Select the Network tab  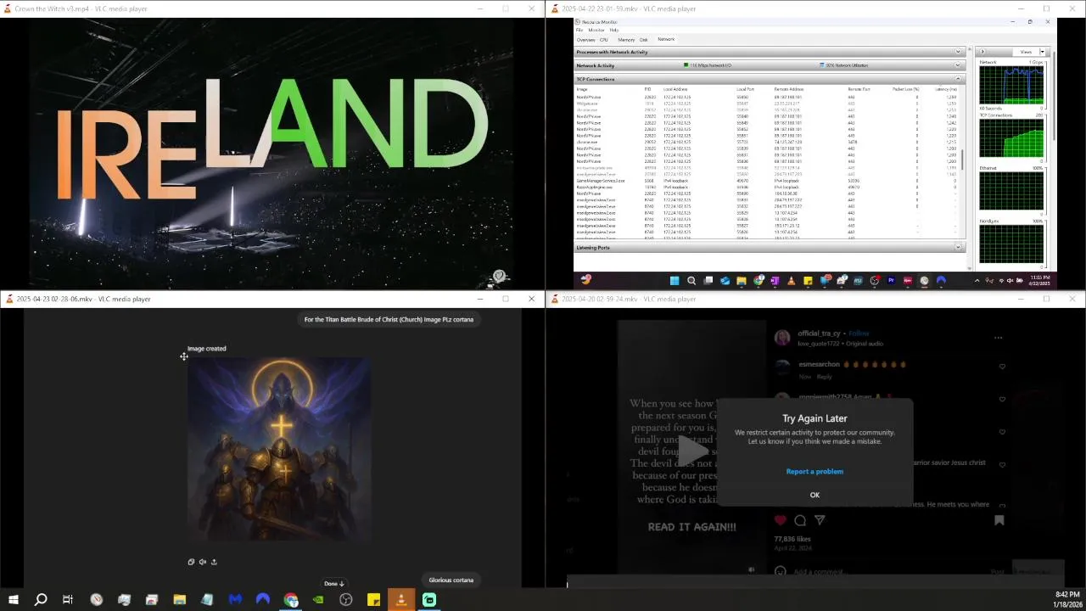pyautogui.click(x=666, y=39)
